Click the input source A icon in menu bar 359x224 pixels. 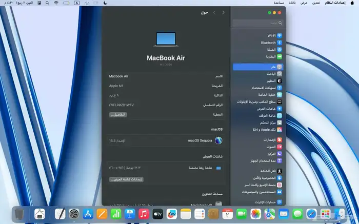(x=77, y=3)
